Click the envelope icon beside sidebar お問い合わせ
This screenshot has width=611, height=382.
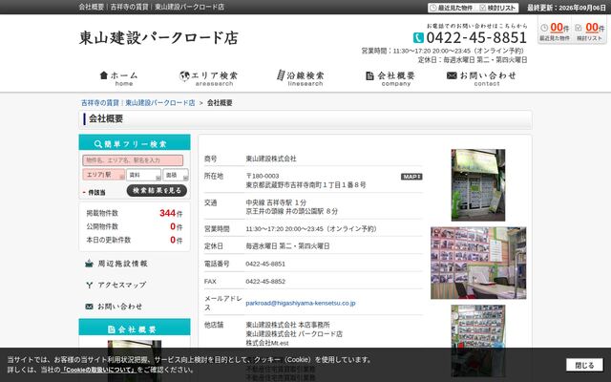pyautogui.click(x=89, y=307)
